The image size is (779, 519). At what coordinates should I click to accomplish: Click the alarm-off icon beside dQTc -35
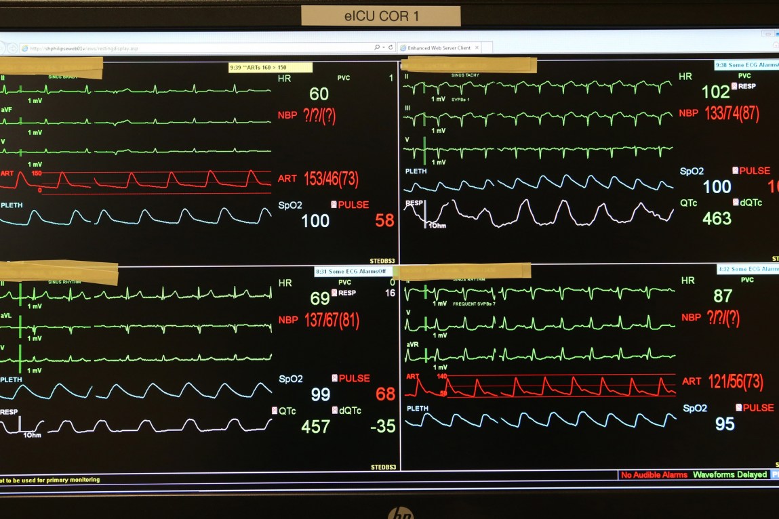pyautogui.click(x=335, y=411)
